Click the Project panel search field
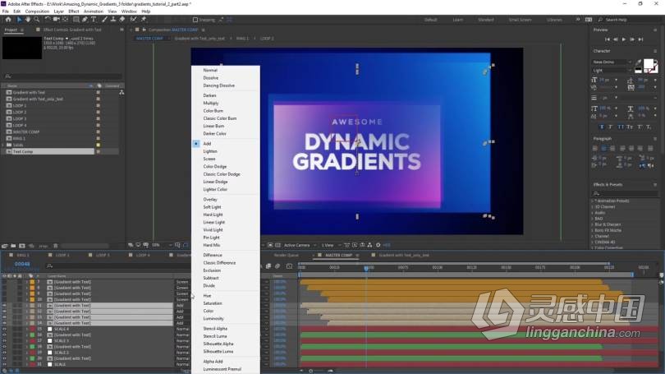This screenshot has height=374, width=665. click(62, 76)
